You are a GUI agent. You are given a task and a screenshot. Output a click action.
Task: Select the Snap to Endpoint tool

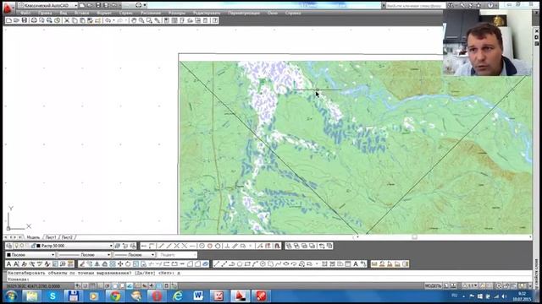[161, 246]
